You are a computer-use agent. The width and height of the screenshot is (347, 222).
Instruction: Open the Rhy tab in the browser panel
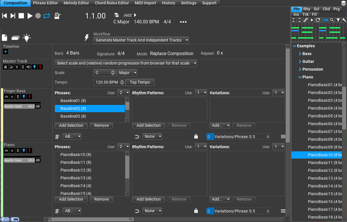pos(307,9)
